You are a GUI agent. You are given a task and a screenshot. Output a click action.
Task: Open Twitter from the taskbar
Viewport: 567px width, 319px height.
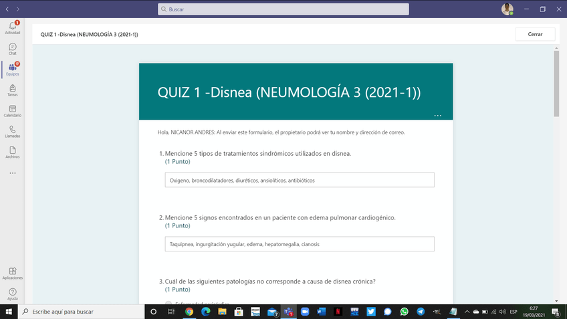pos(371,312)
